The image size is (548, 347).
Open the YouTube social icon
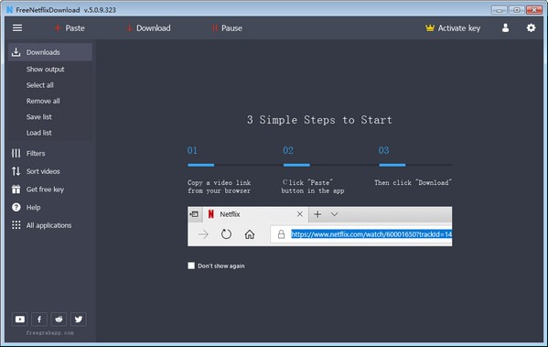20,319
